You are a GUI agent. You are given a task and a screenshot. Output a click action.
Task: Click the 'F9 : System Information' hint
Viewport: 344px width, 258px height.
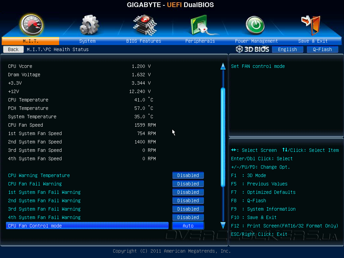click(x=263, y=209)
